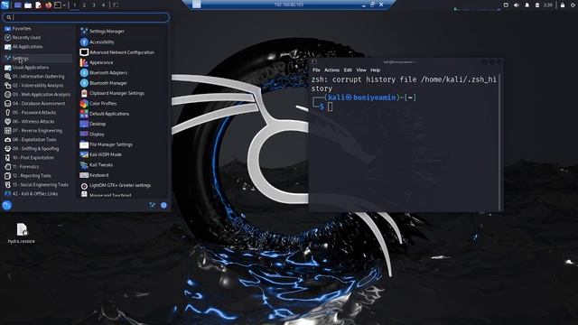Select the All Applications category
This screenshot has width=578, height=325.
(x=38, y=47)
